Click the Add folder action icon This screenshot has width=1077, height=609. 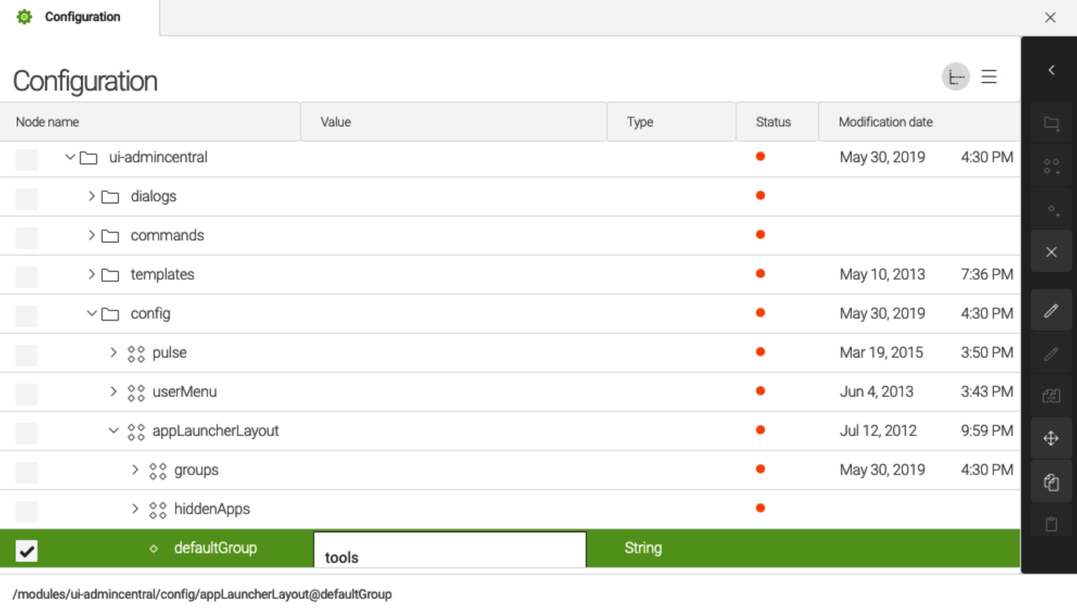coord(1051,123)
